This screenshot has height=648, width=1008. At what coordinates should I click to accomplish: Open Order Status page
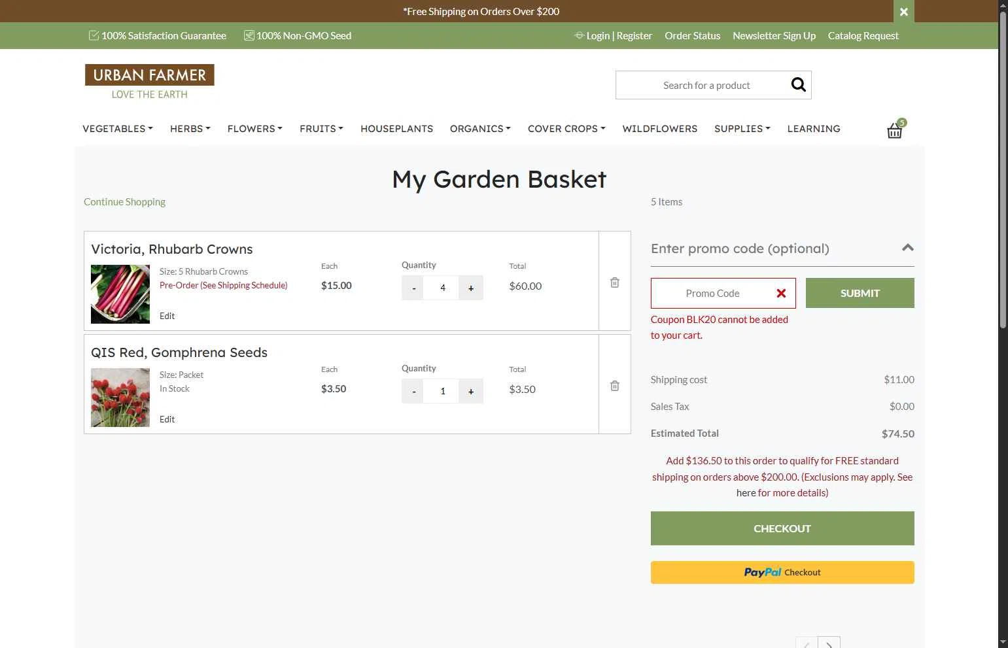(692, 36)
